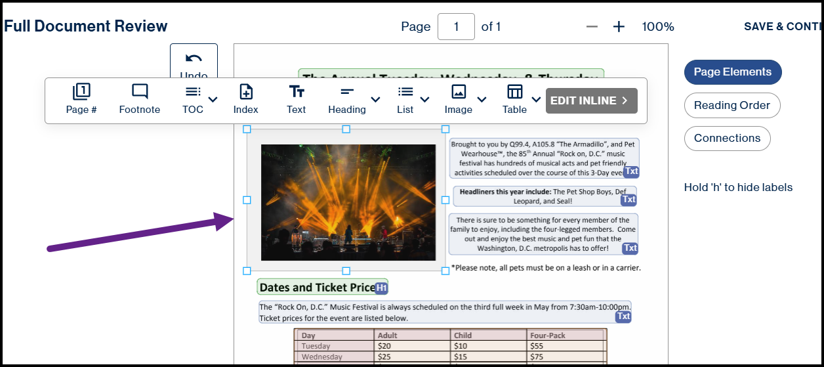Click the Child table header cell

tap(489, 335)
